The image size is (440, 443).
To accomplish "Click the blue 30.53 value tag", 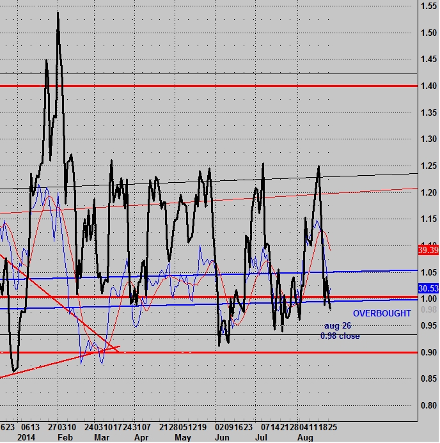I will [x=428, y=289].
